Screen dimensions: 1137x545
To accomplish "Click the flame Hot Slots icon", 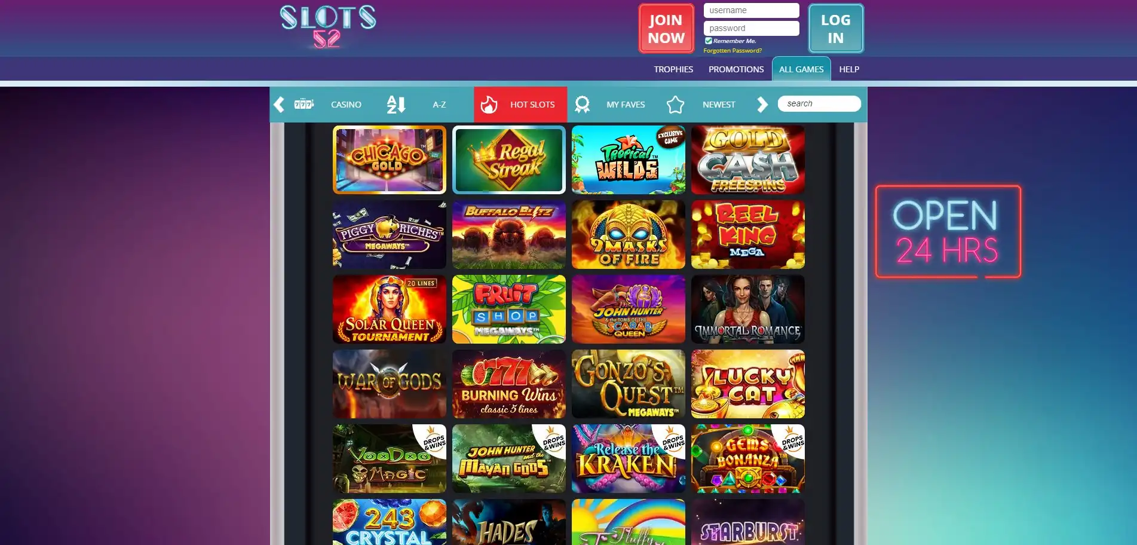I will point(489,105).
